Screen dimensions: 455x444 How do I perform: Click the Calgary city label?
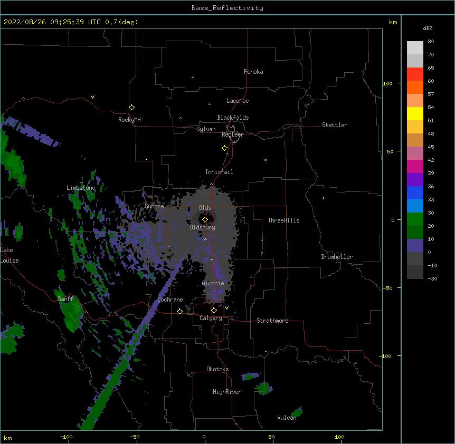click(x=211, y=318)
